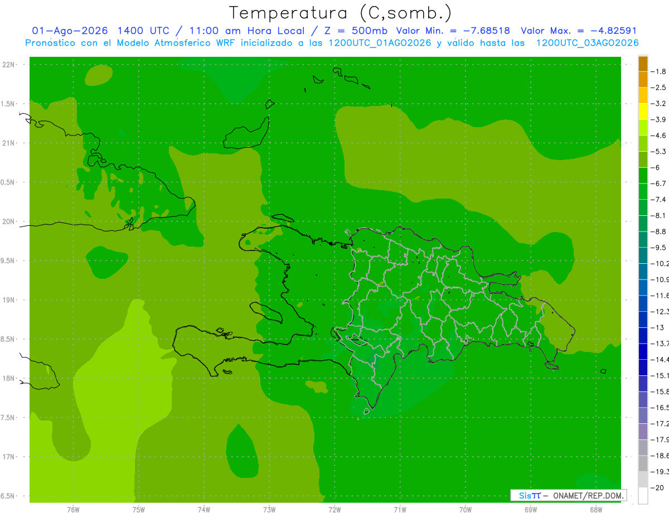
Task: Click the 20N latitude label
Action: point(9,221)
